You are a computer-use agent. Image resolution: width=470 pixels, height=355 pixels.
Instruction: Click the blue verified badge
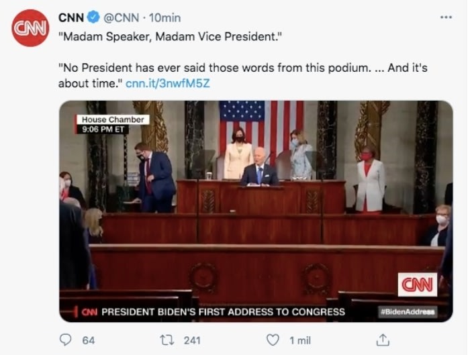(93, 17)
